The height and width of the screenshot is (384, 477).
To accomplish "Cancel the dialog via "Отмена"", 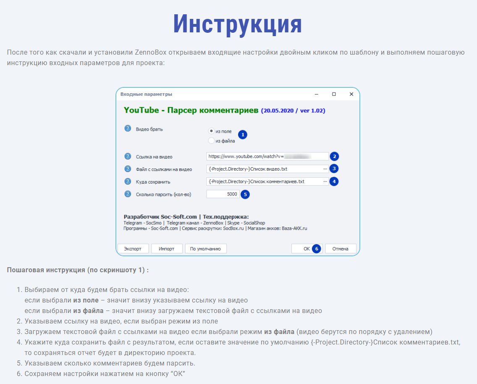I will pyautogui.click(x=341, y=248).
